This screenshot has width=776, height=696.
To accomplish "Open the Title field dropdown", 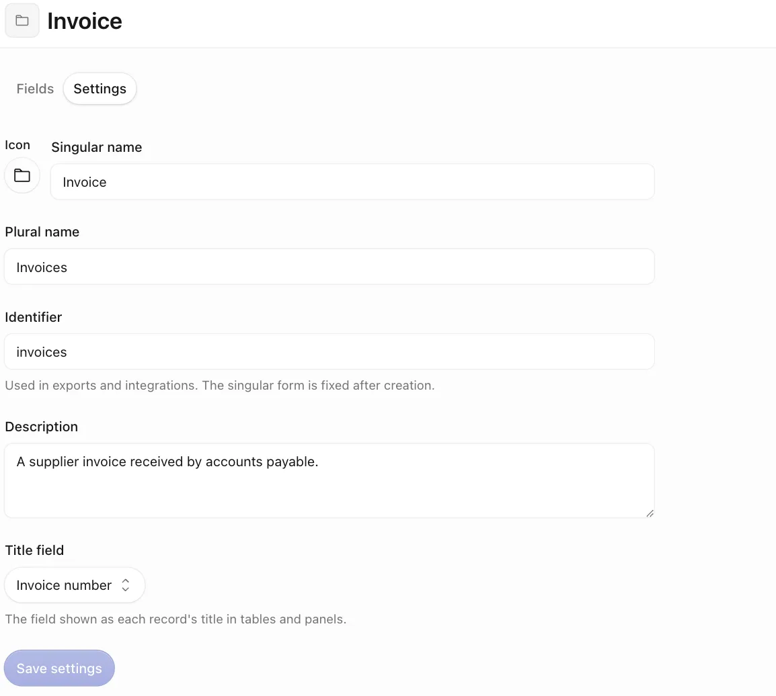I will pos(74,584).
